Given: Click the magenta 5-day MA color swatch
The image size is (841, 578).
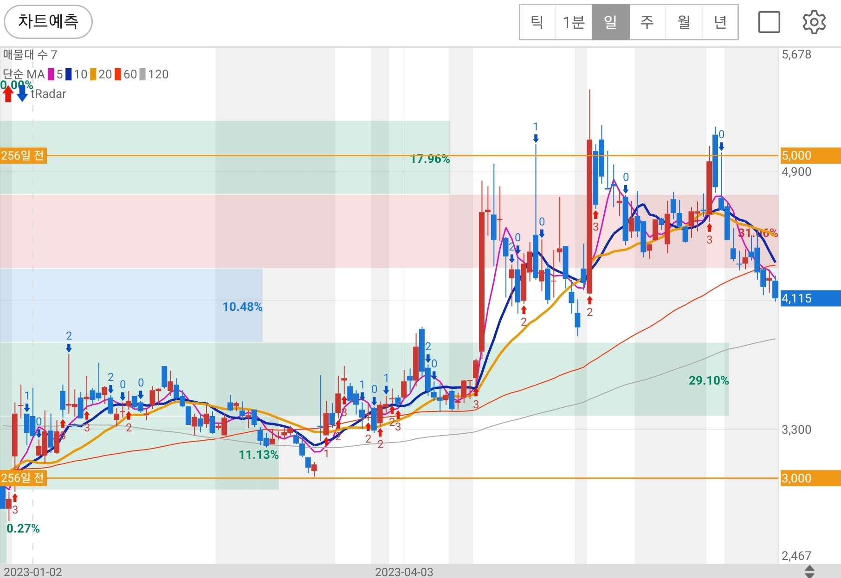Looking at the screenshot, I should coord(51,74).
